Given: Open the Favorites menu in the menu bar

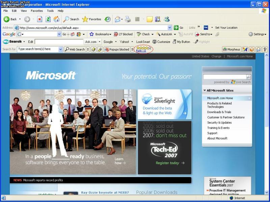Looking at the screenshot, I should point(37,11).
